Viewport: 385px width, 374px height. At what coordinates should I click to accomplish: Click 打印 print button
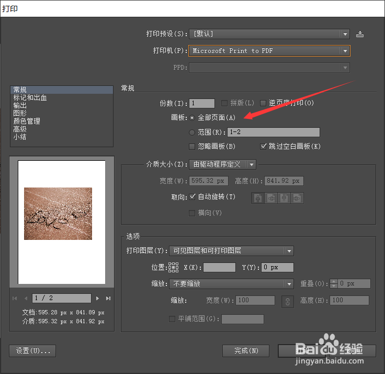302,351
